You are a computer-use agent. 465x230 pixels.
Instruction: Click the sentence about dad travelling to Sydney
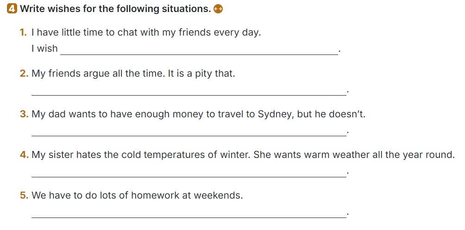(198, 114)
